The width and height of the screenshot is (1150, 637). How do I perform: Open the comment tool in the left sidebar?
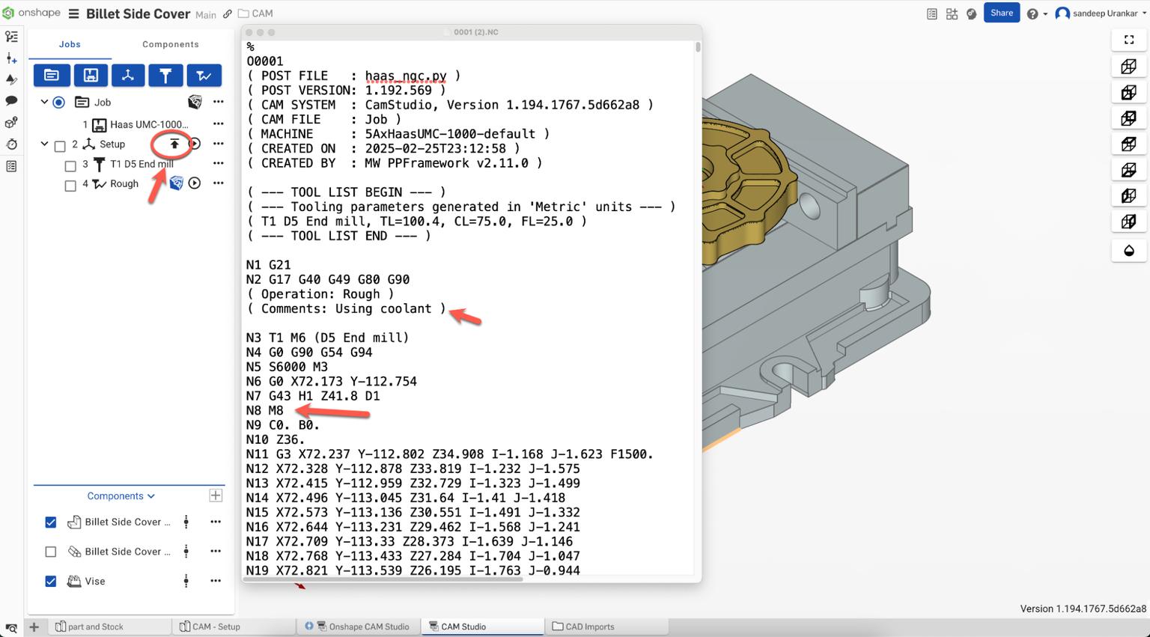11,100
